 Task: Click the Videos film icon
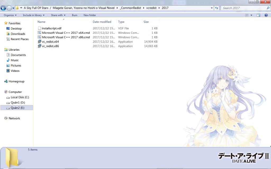tap(8, 71)
